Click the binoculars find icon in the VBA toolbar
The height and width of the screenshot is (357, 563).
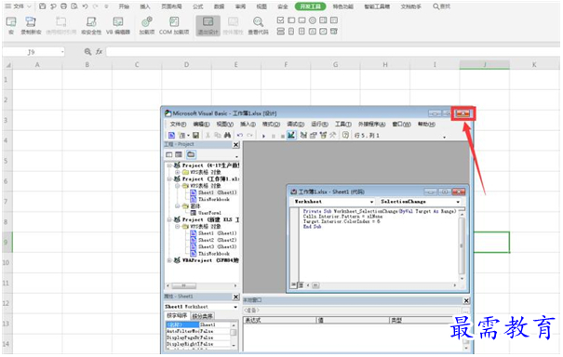[227, 135]
